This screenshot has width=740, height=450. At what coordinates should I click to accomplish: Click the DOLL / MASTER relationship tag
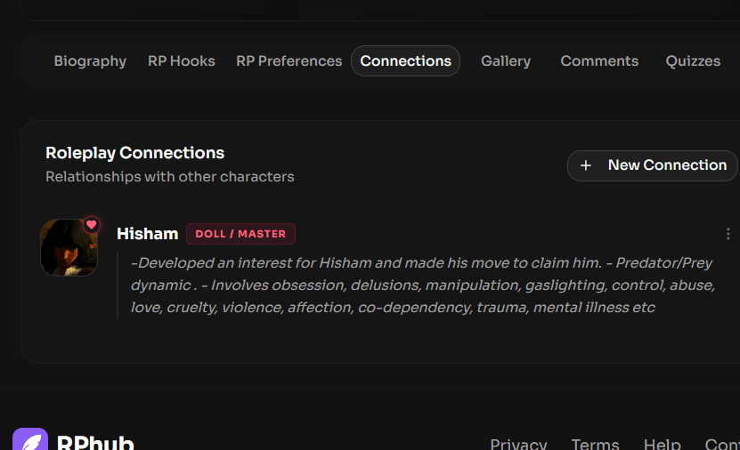coord(240,234)
